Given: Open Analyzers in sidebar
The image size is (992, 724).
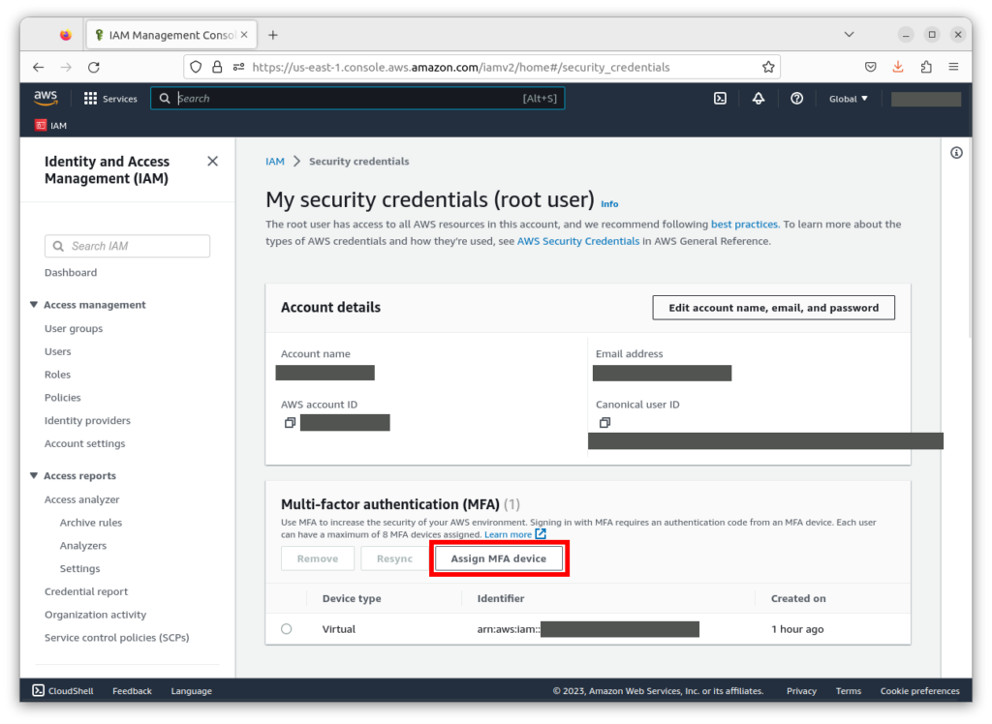Looking at the screenshot, I should [83, 546].
